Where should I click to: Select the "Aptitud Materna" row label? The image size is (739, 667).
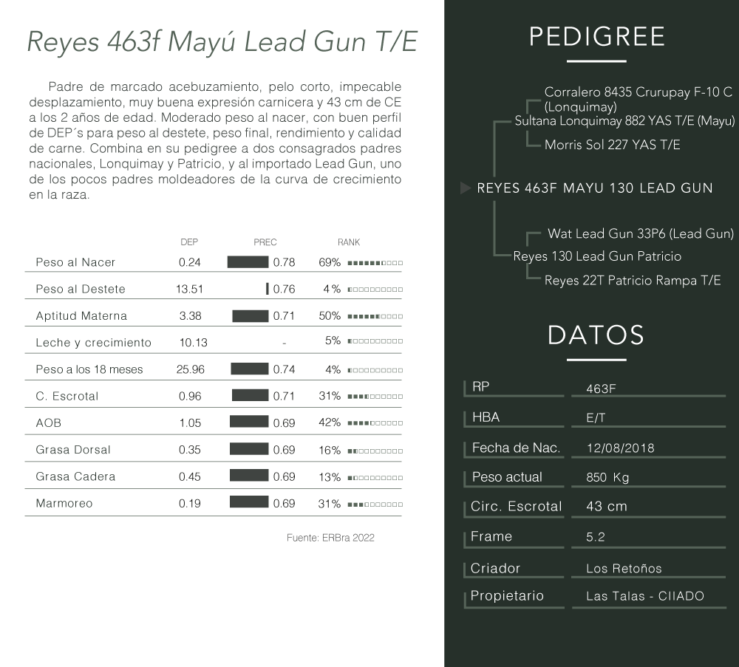(81, 316)
